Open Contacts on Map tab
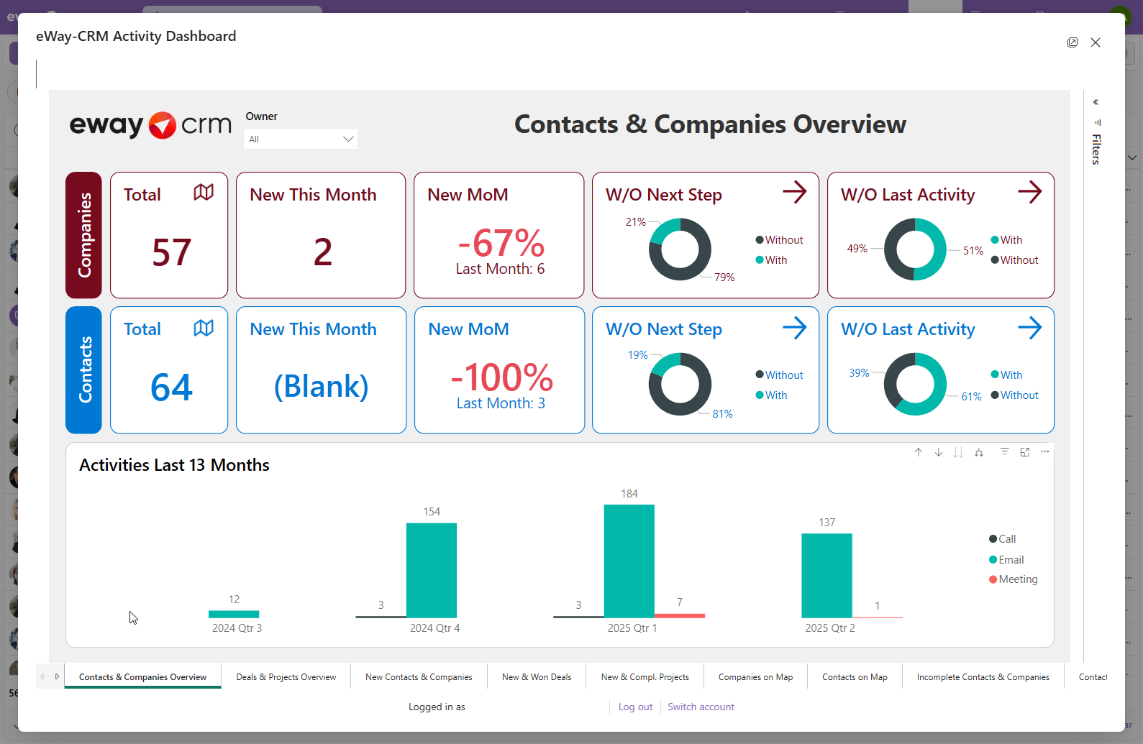 (855, 677)
